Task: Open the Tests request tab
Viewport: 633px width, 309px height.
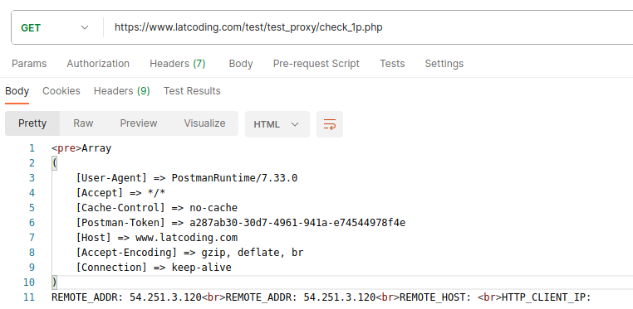Action: [392, 64]
